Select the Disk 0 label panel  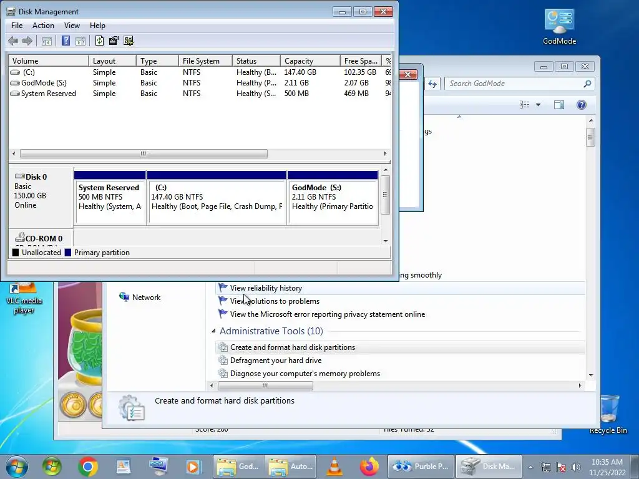41,196
